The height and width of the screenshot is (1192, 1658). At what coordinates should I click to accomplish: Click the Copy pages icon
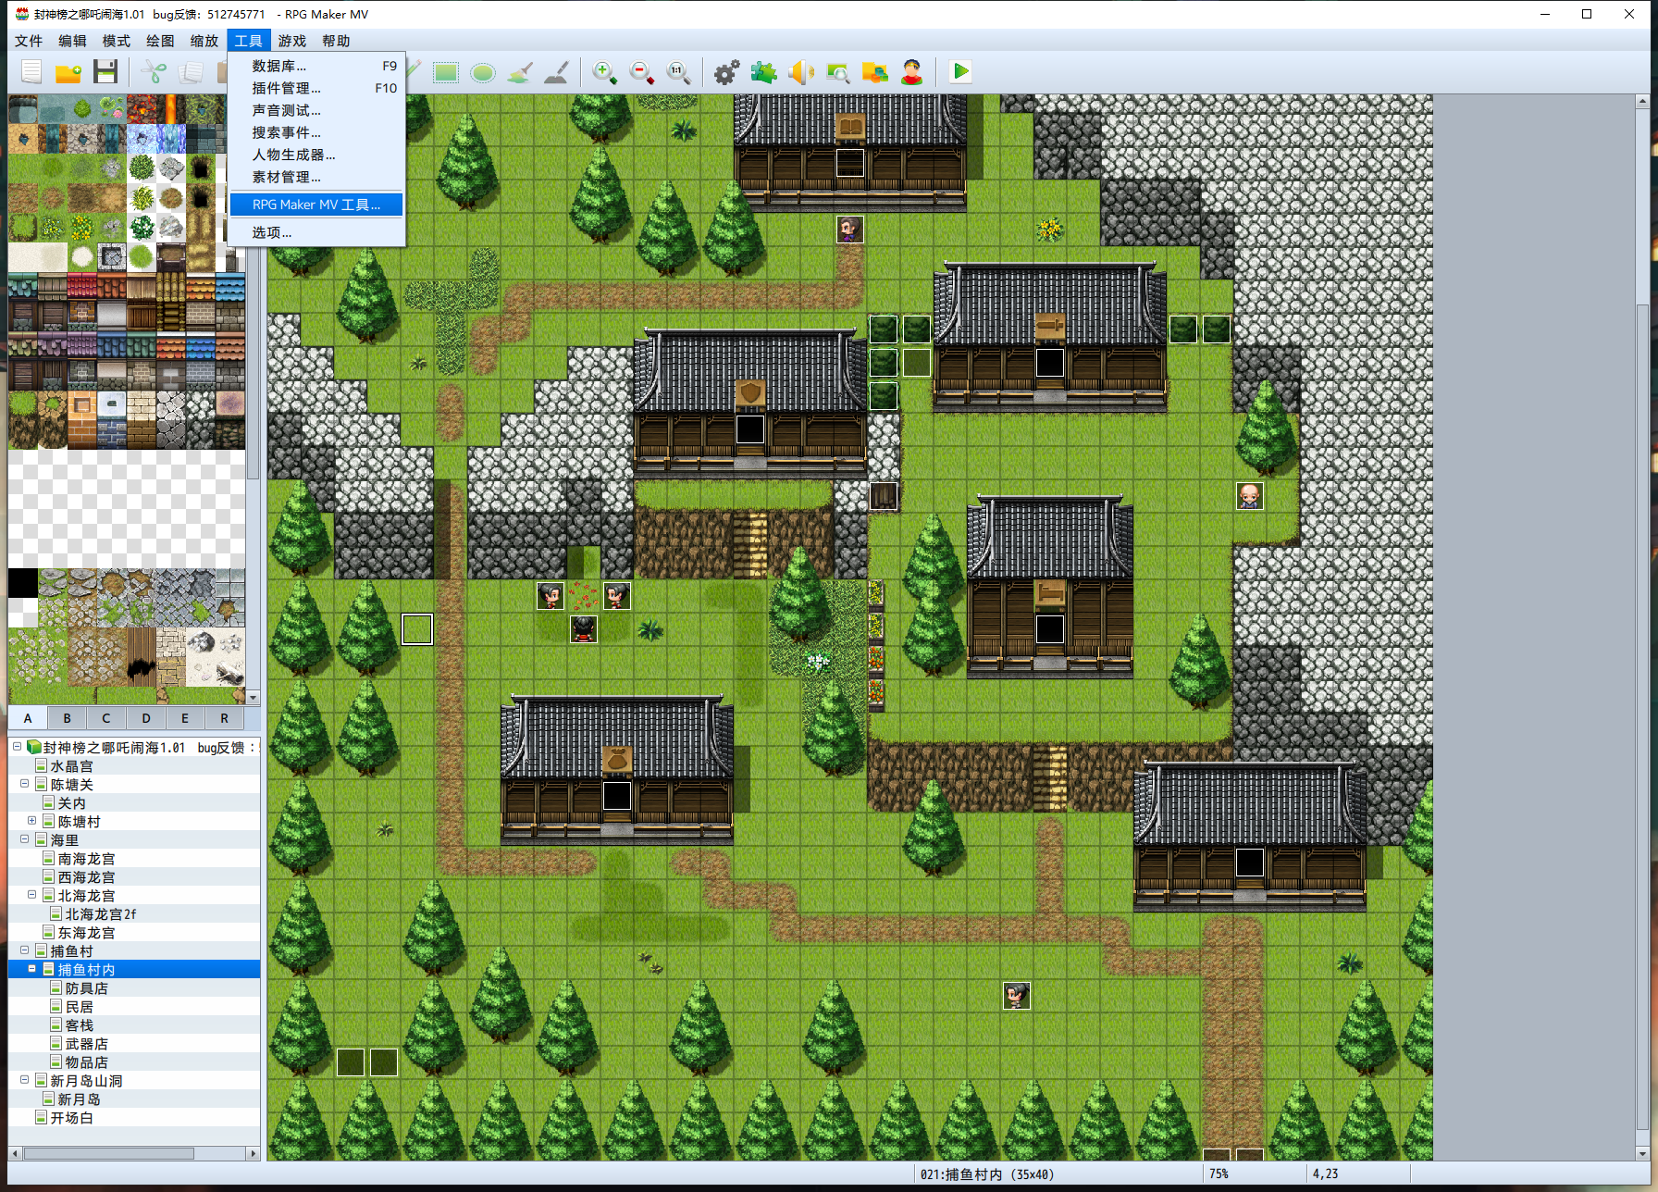pos(191,72)
